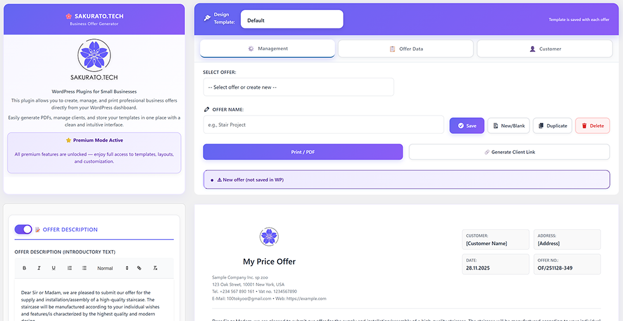Click the Offer Name input field
Screen dimensions: 623x321
point(323,125)
